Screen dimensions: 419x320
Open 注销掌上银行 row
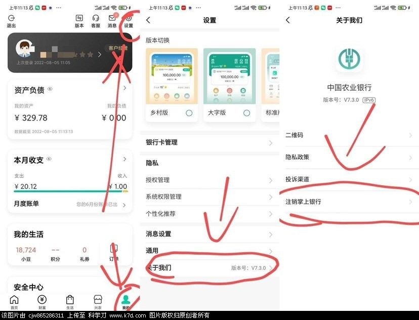click(x=349, y=202)
